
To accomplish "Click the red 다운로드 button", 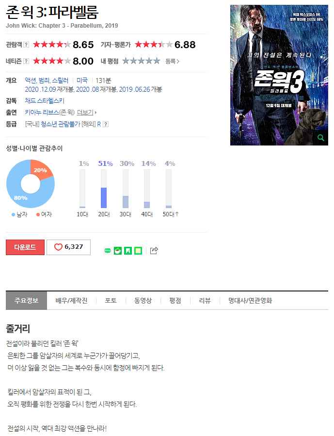I will (25, 247).
